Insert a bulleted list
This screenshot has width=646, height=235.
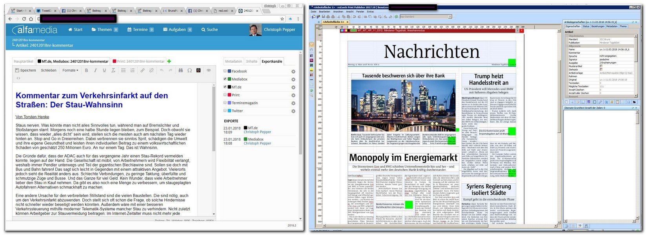(x=123, y=70)
